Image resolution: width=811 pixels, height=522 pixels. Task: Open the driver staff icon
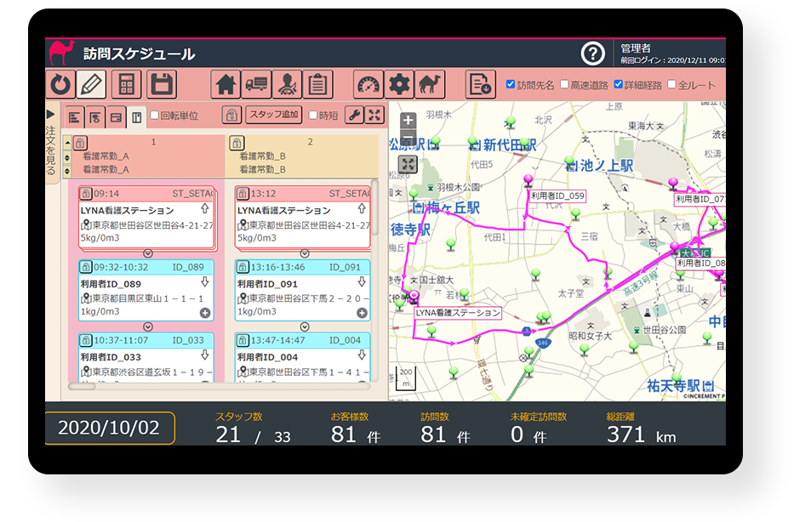tap(287, 84)
